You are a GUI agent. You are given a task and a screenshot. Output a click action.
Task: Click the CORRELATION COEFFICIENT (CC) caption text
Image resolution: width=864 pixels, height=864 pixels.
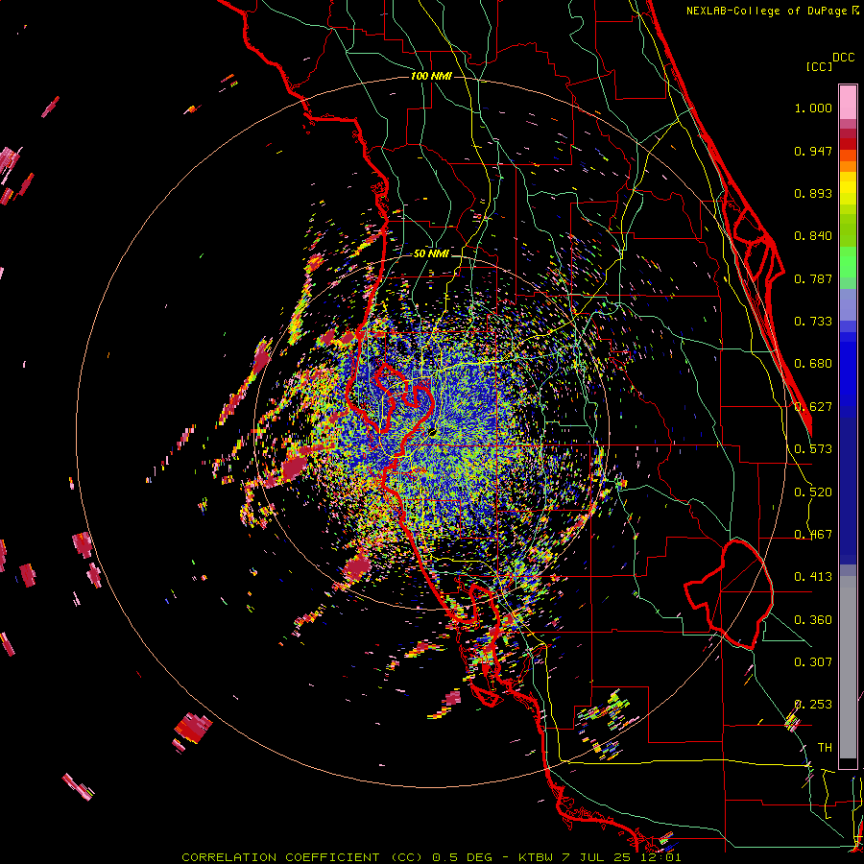click(302, 857)
